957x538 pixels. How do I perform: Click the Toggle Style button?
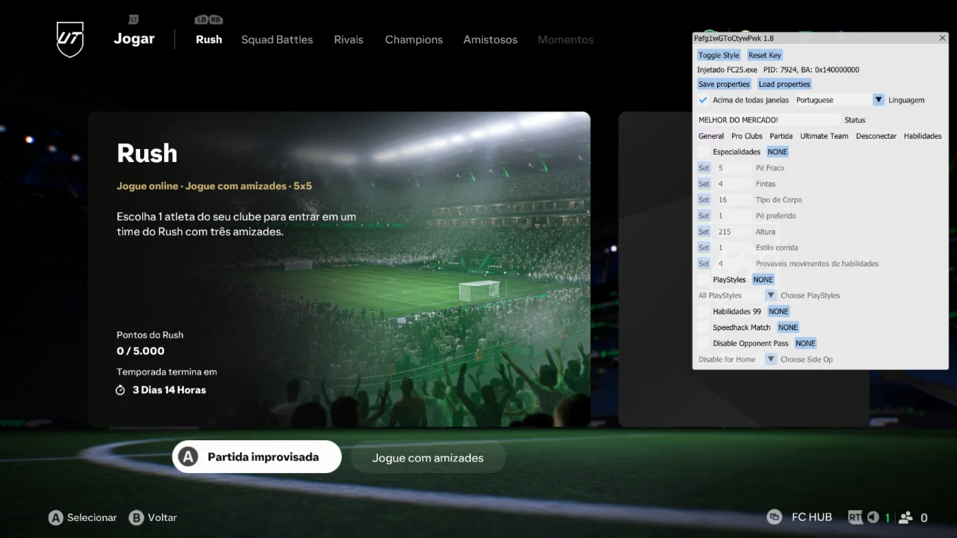pyautogui.click(x=718, y=55)
